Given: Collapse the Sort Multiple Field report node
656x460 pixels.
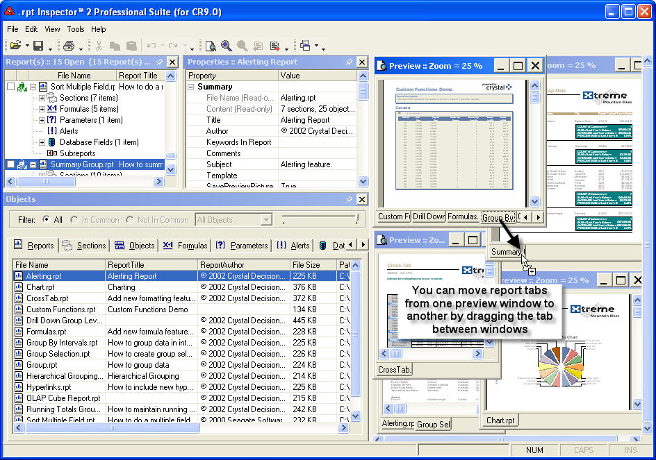Looking at the screenshot, I should point(33,87).
